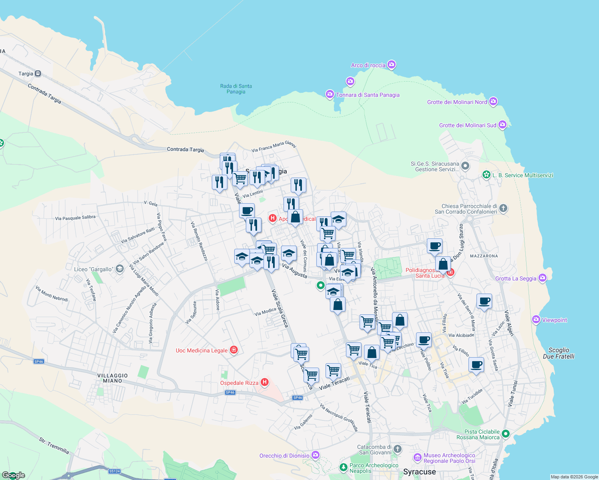Select the grocery cart marker on Viale Teracati
The width and height of the screenshot is (599, 480).
click(x=333, y=372)
